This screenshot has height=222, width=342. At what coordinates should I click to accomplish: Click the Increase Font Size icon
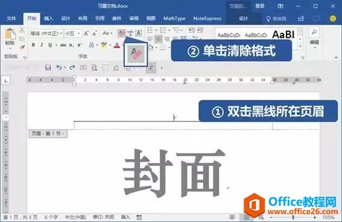tap(86, 34)
